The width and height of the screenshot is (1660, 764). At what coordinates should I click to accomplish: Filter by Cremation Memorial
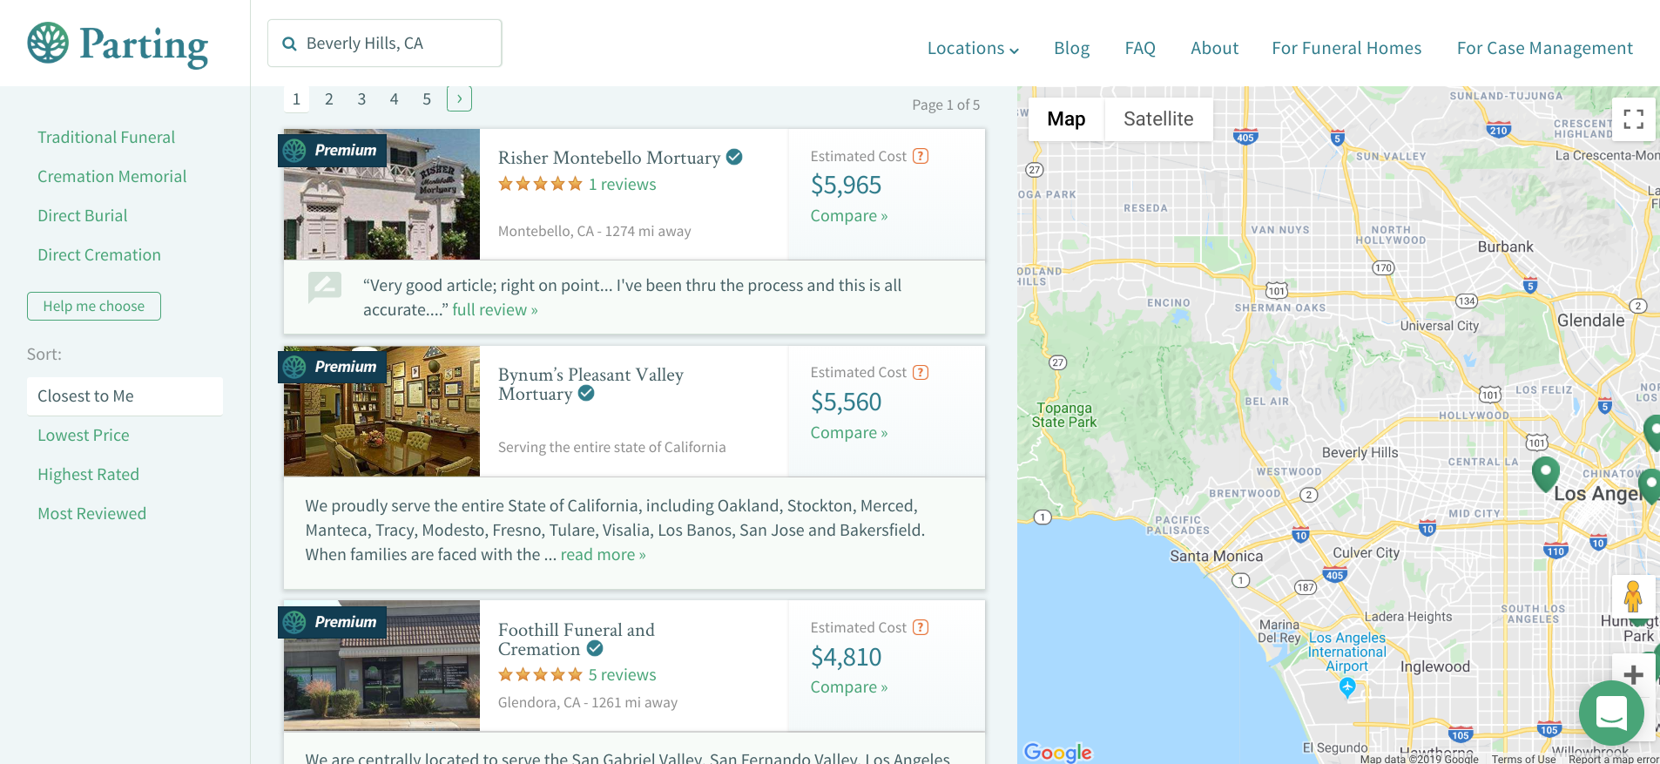pyautogui.click(x=111, y=176)
